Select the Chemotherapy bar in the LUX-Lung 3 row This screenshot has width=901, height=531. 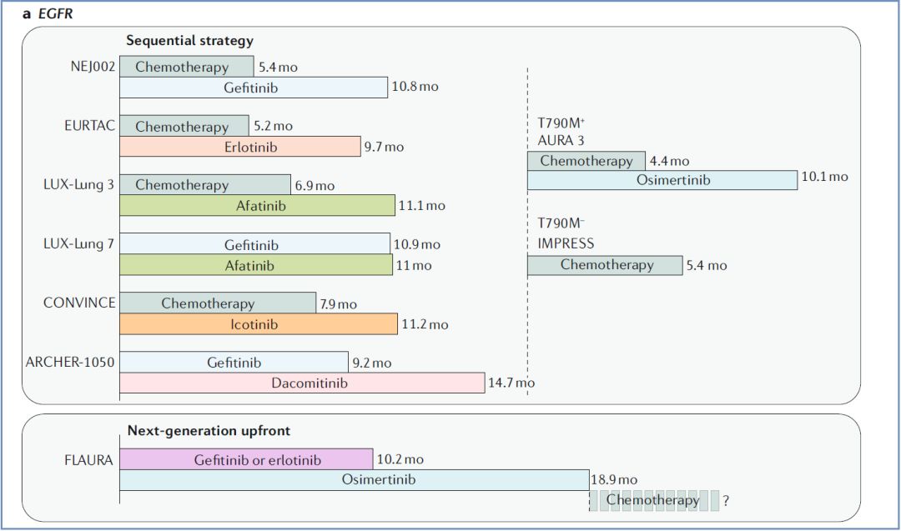click(x=205, y=185)
